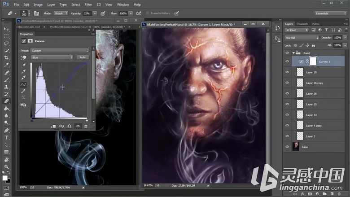Open the File menu
This screenshot has width=350, height=197.
coord(16,4)
